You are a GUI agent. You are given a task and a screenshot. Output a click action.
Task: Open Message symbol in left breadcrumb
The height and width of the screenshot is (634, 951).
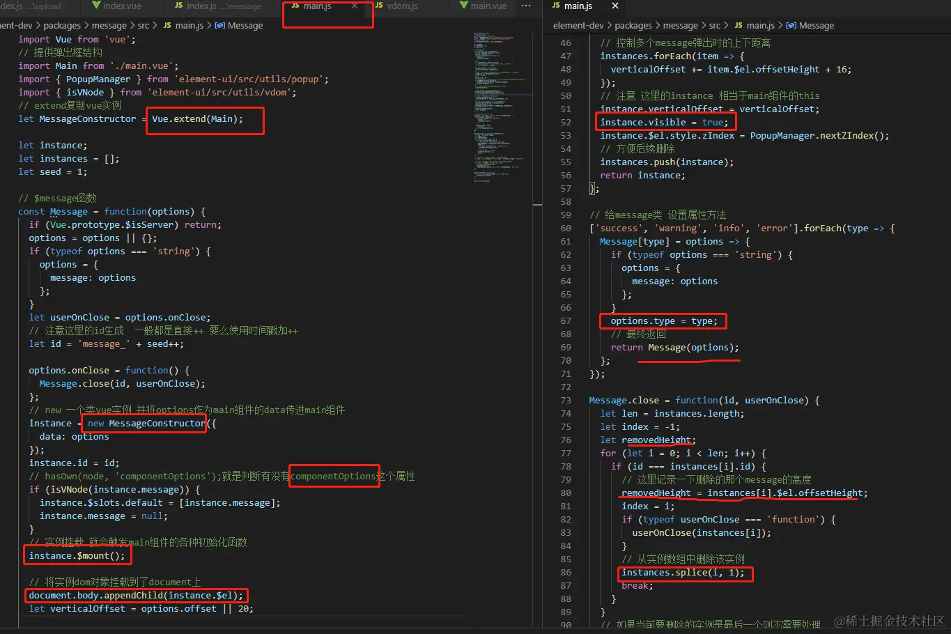245,25
